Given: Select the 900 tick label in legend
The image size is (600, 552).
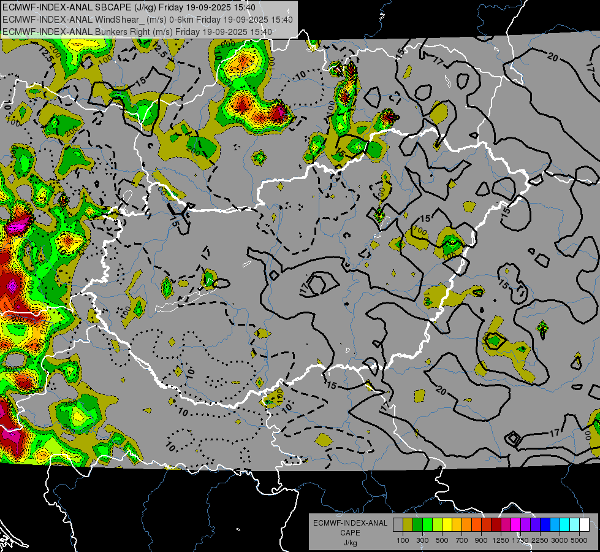Looking at the screenshot, I should [x=481, y=540].
